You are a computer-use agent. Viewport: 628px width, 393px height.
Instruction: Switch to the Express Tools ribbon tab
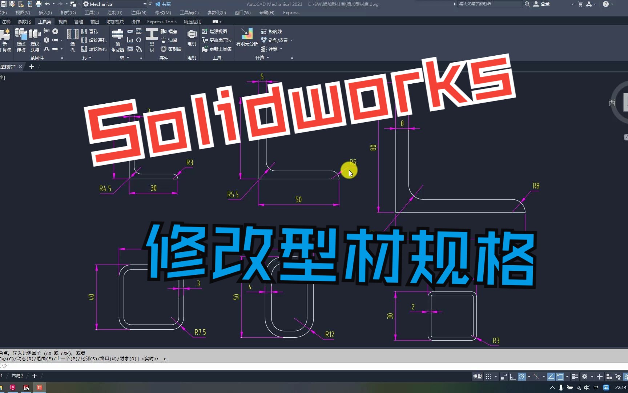click(161, 21)
